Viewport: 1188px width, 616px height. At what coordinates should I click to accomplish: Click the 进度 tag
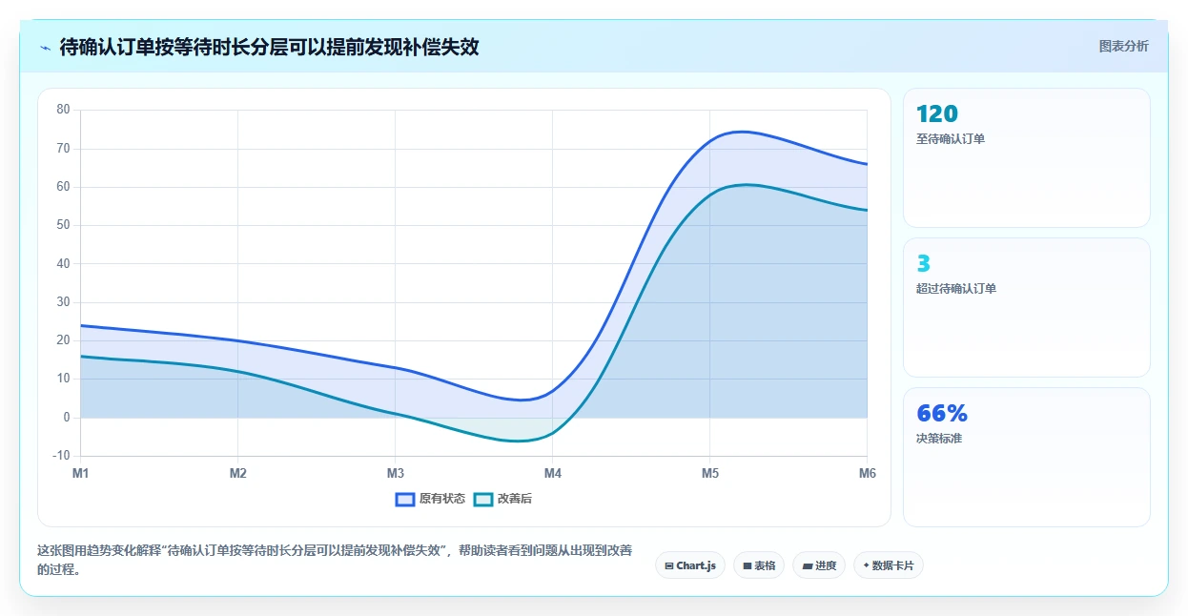pos(819,565)
